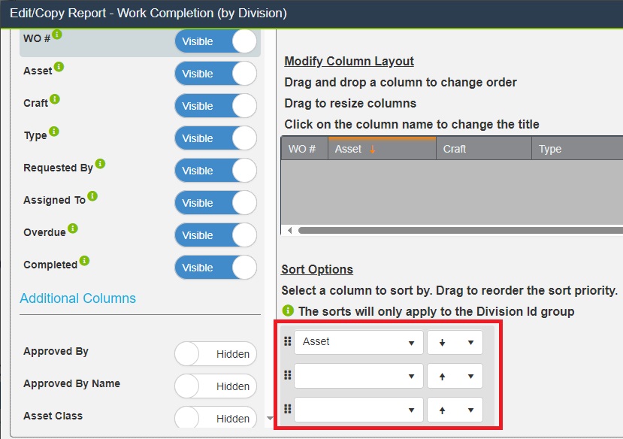623x439 pixels.
Task: Open the third sort direction dropdown
Action: 455,410
